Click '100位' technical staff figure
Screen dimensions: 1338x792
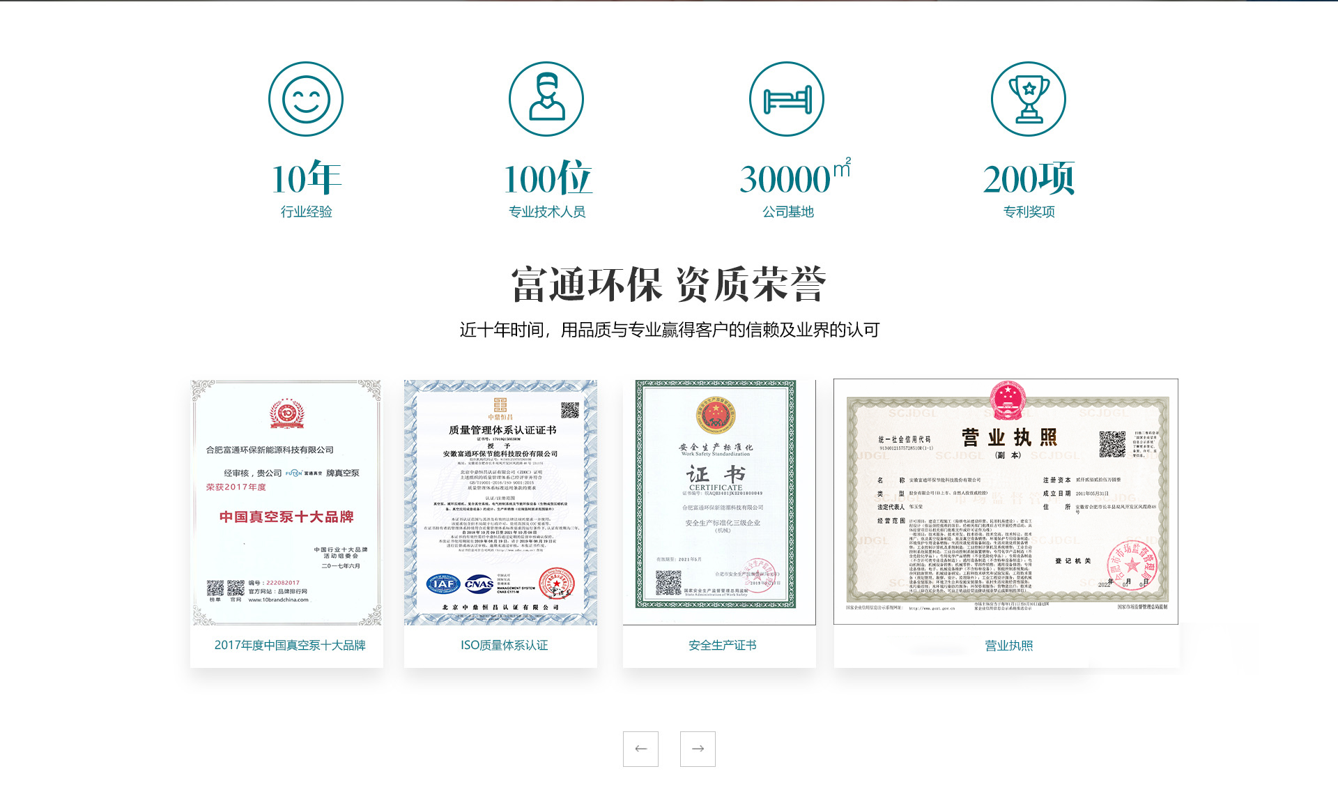(x=547, y=178)
